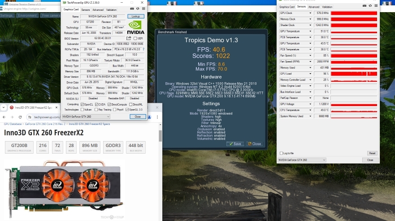Enable Log to file checkbox

pos(282,153)
